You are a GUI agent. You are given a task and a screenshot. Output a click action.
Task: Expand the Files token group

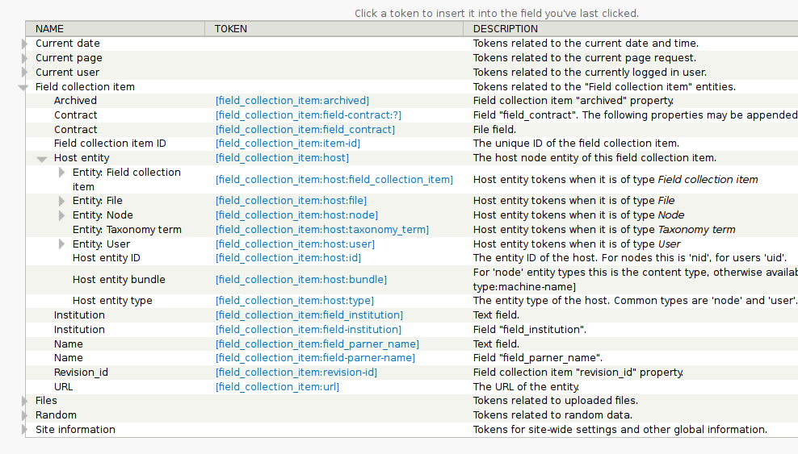[25, 401]
